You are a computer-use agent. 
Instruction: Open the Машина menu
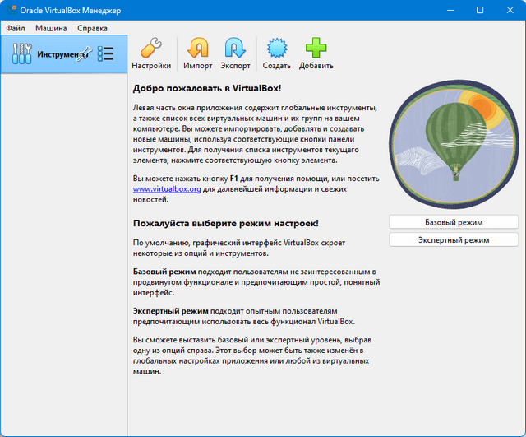pyautogui.click(x=51, y=28)
